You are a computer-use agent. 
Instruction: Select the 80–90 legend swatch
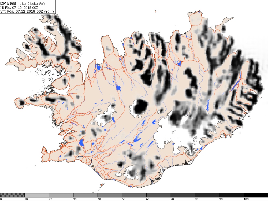click(x=207, y=195)
